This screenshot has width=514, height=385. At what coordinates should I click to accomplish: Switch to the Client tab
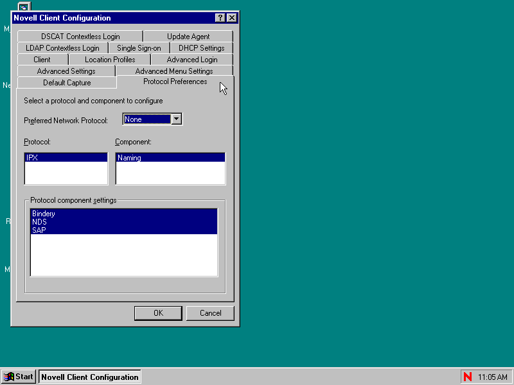point(42,60)
